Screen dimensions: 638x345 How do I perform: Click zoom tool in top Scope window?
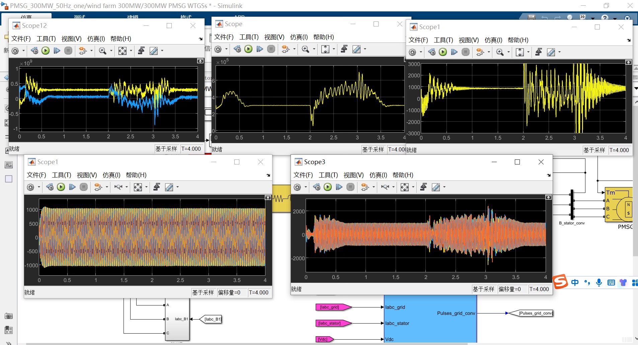[x=305, y=49]
